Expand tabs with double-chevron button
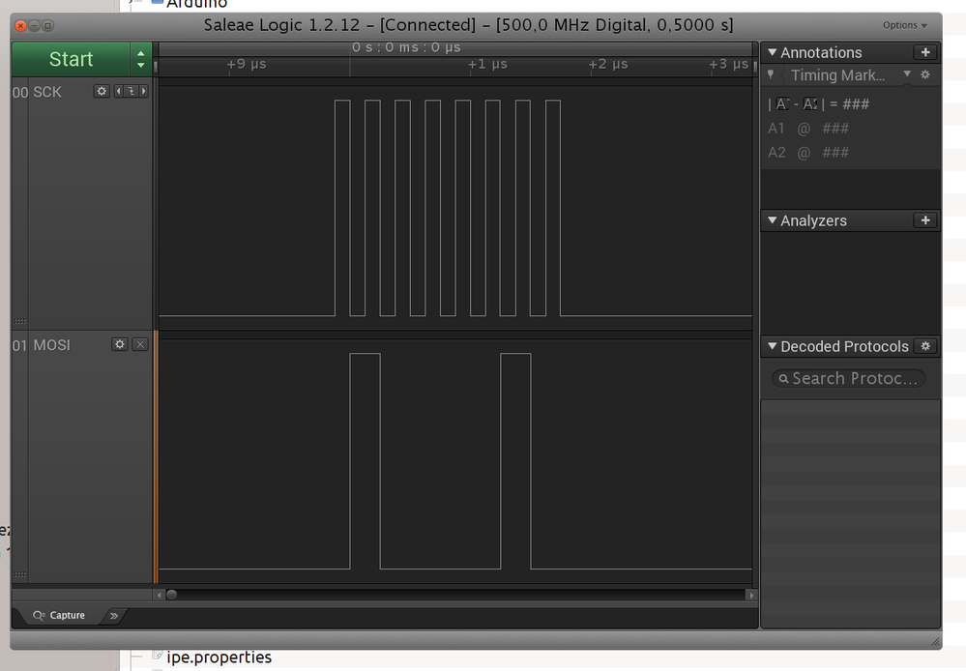The height and width of the screenshot is (671, 966). tap(114, 616)
